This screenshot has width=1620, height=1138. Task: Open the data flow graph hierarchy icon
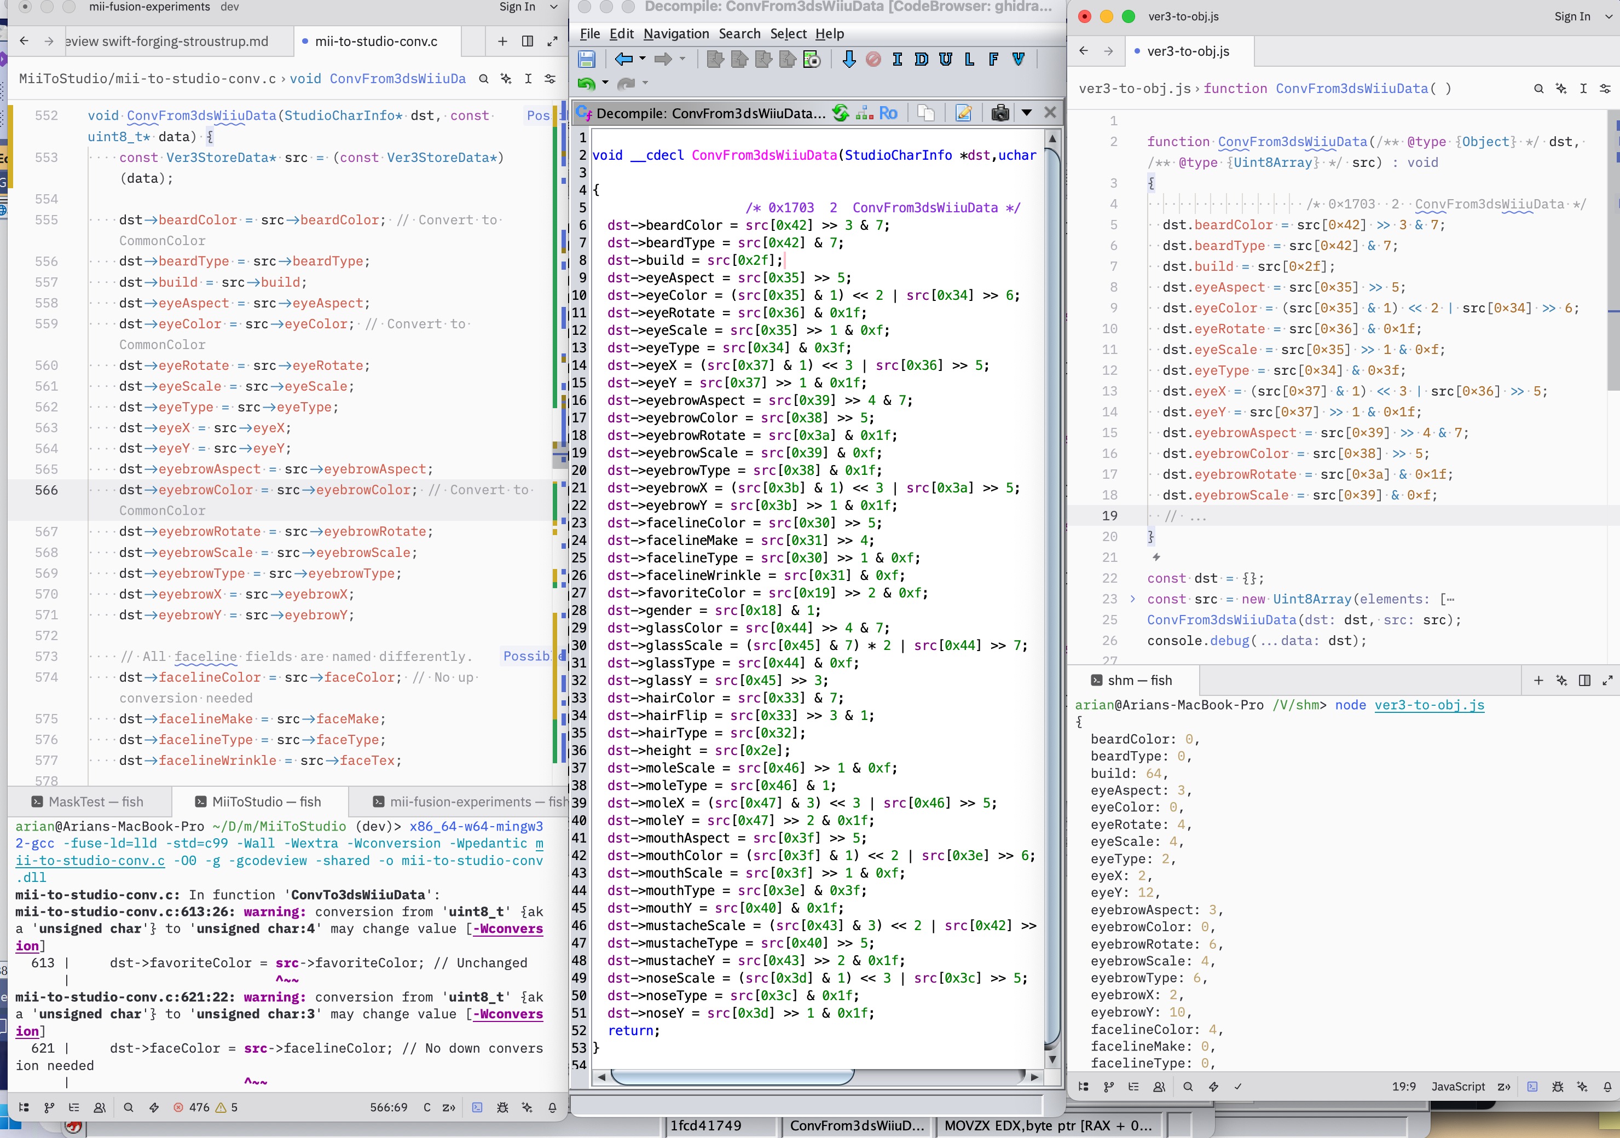(x=864, y=113)
